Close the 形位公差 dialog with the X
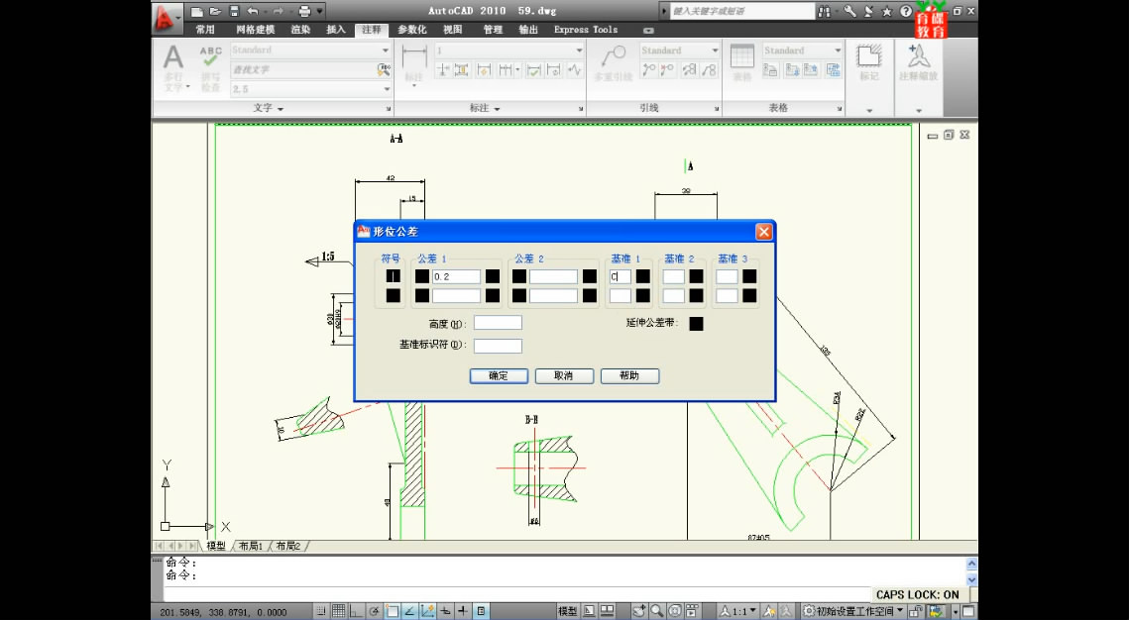Viewport: 1129px width, 620px height. click(764, 232)
